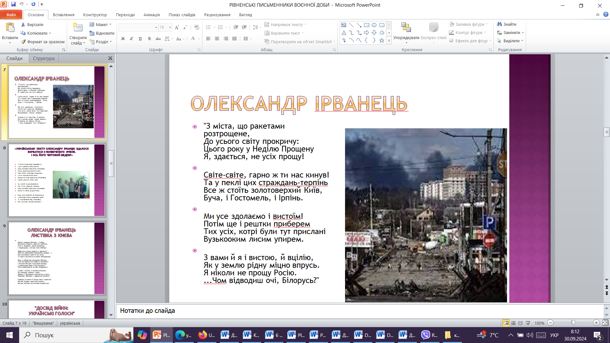
Task: Click Find (Знайти) binoculars button
Action: coord(507,24)
